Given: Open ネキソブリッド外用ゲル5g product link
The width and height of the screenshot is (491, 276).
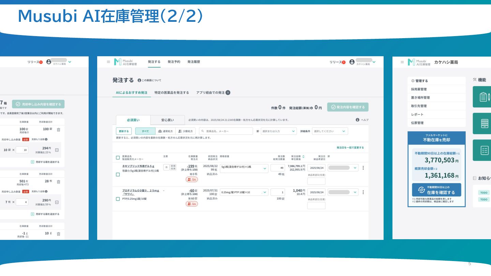Looking at the screenshot, I should coord(138,166).
